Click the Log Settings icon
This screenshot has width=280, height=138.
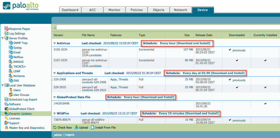coord(6,34)
